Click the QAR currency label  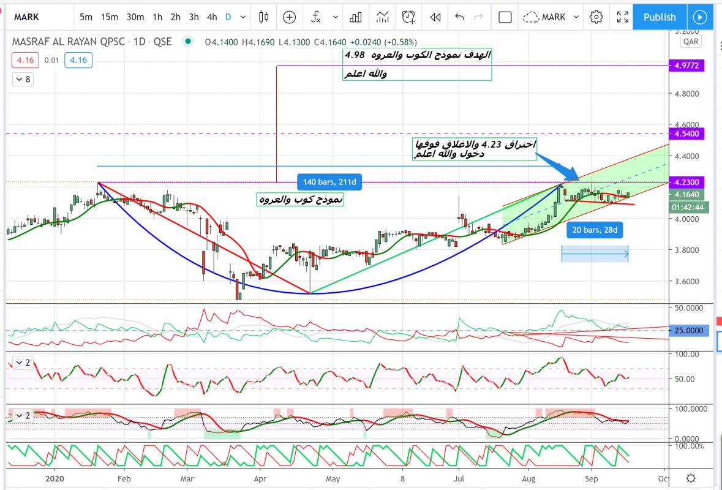691,42
